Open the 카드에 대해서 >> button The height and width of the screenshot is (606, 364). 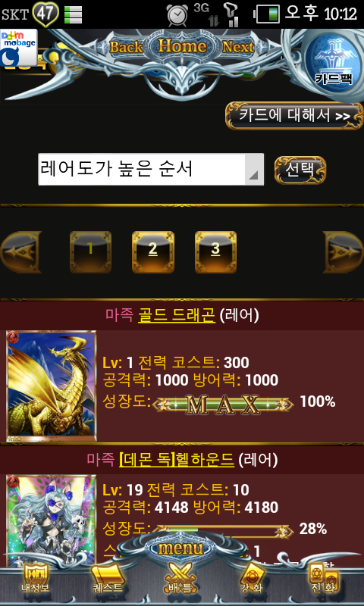294,116
